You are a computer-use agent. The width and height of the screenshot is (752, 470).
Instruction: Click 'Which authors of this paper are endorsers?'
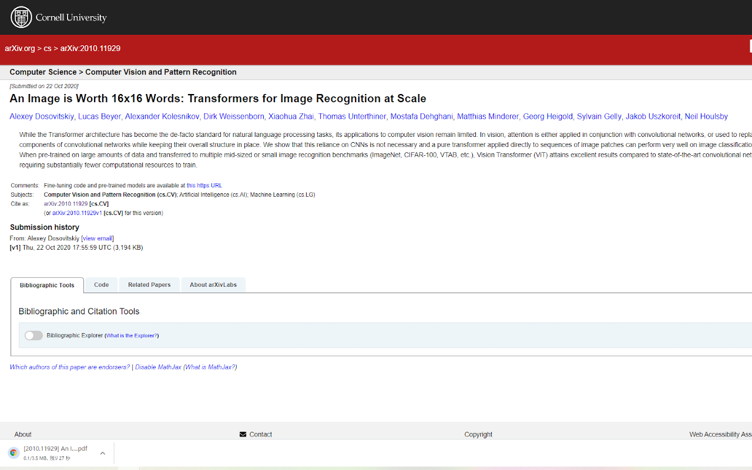69,367
